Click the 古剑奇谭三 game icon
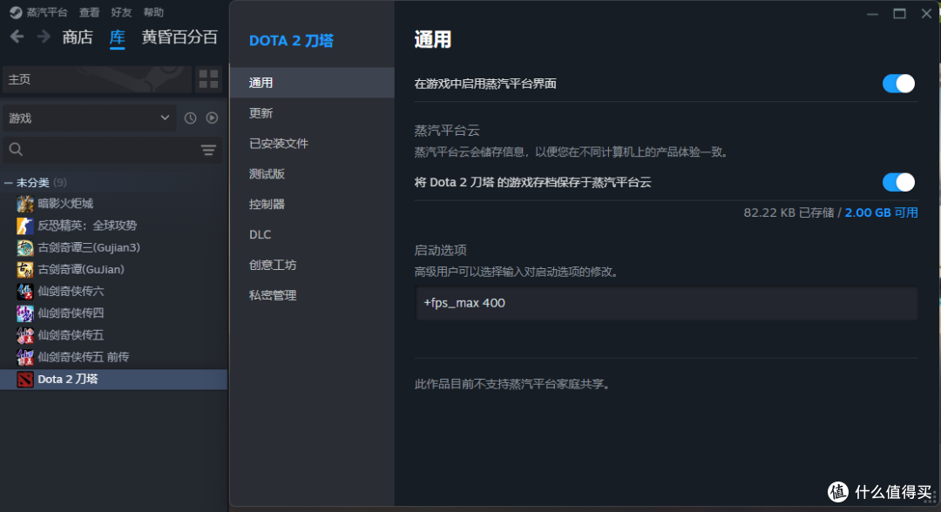941x512 pixels. click(24, 247)
